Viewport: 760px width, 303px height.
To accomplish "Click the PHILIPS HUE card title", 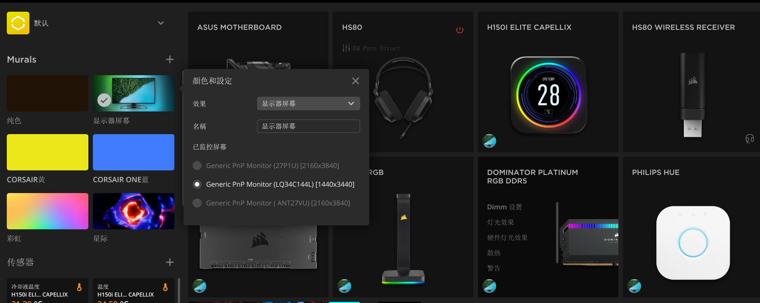I will pos(656,172).
